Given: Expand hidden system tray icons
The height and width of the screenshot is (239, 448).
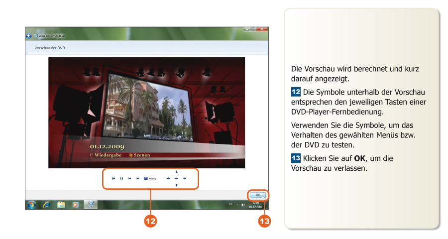Looking at the screenshot, I should (237, 205).
